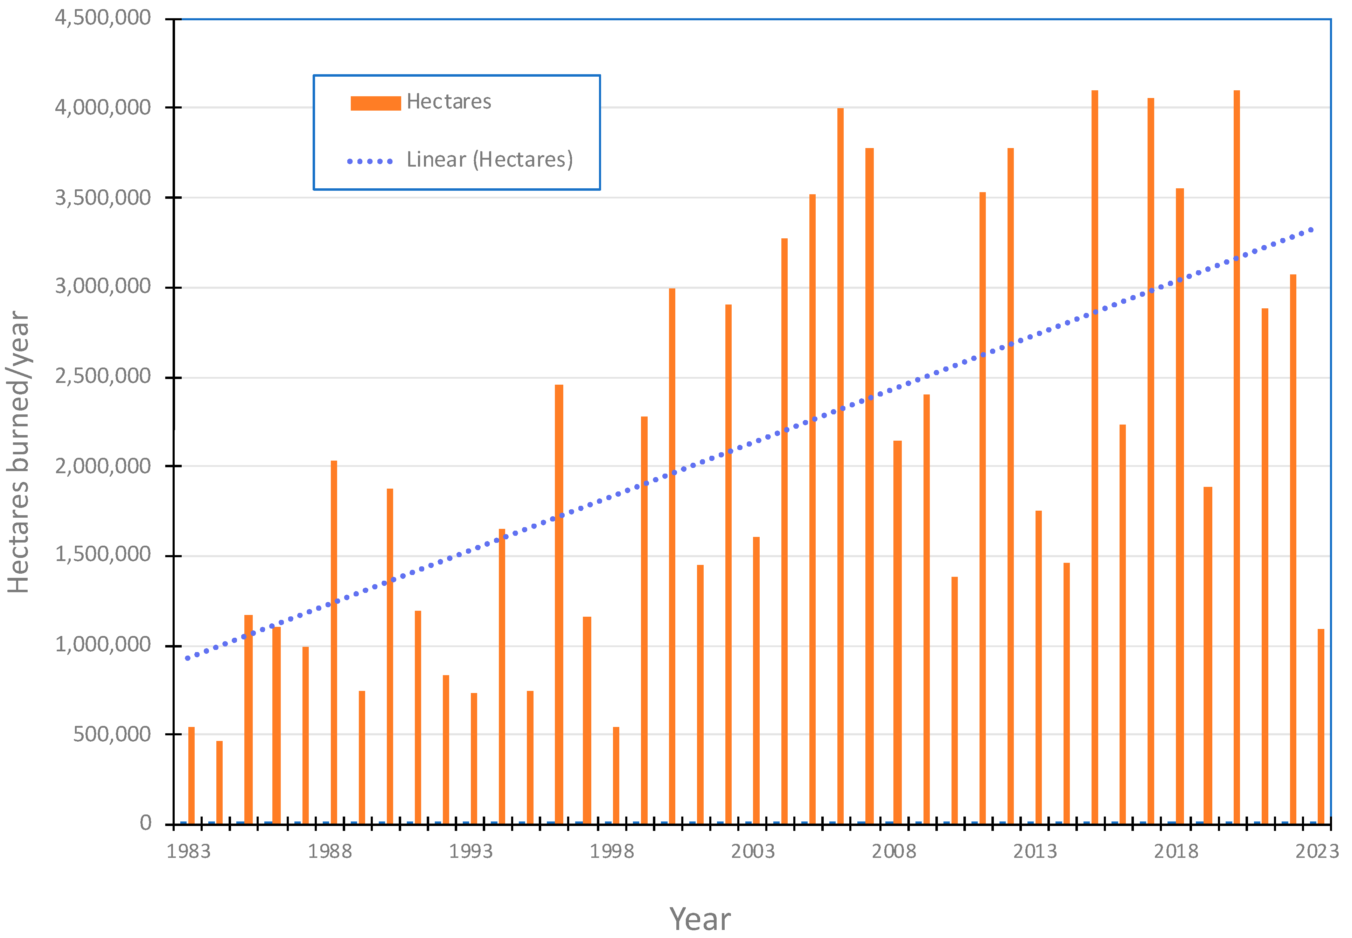Click the 2013 x-axis label
Viewport: 1352px width, 938px height.
1034,852
